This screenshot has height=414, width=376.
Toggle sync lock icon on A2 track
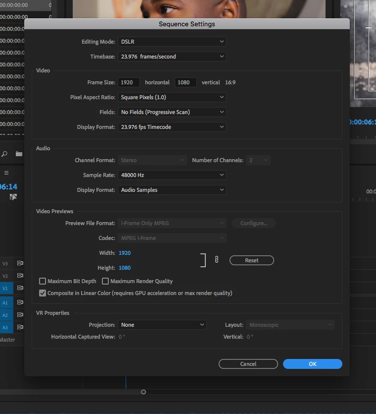[20, 314]
